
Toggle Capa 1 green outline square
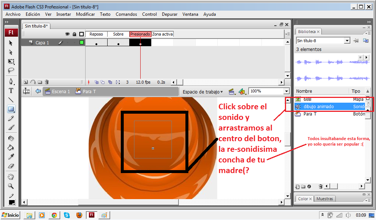coord(82,43)
